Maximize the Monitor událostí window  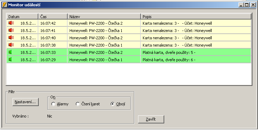(x=246, y=5)
